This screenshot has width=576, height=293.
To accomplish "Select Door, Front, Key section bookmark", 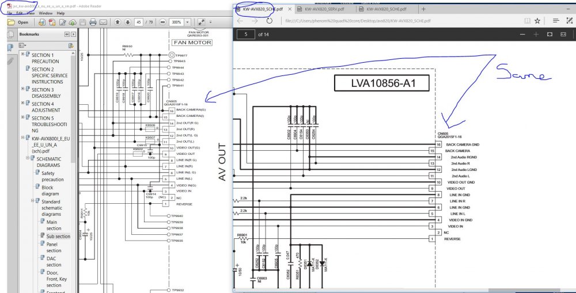I will pos(56,279).
